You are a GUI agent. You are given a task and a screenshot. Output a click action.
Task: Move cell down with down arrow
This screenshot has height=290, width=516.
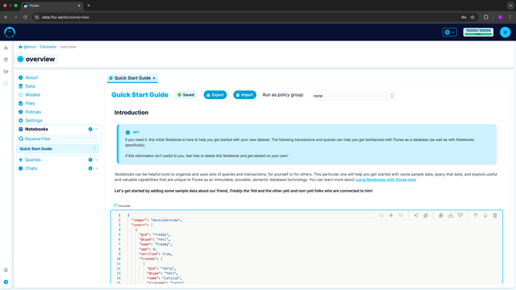485,215
